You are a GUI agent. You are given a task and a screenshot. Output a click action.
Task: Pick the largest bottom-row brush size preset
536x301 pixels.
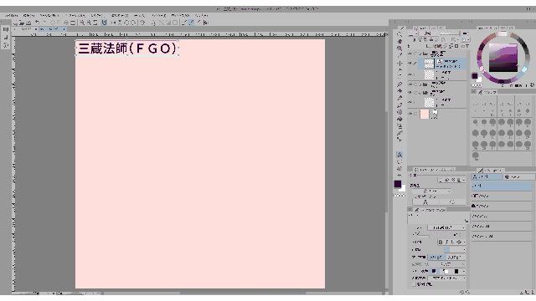tap(475, 156)
